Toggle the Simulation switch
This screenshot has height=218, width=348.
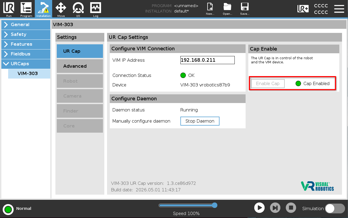click(335, 208)
